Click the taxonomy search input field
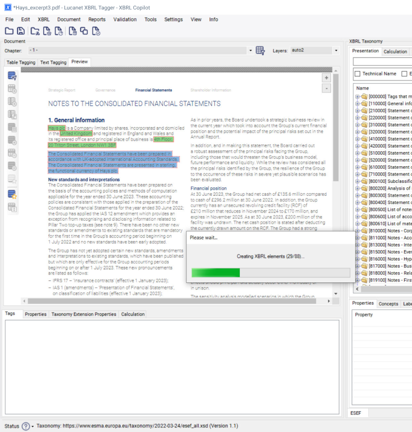412x432 pixels. pyautogui.click(x=382, y=62)
